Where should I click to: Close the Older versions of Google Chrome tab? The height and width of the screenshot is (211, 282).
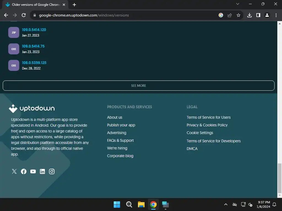point(64,5)
